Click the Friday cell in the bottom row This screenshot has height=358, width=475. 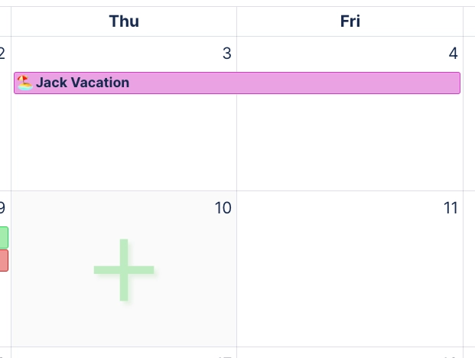click(x=350, y=353)
